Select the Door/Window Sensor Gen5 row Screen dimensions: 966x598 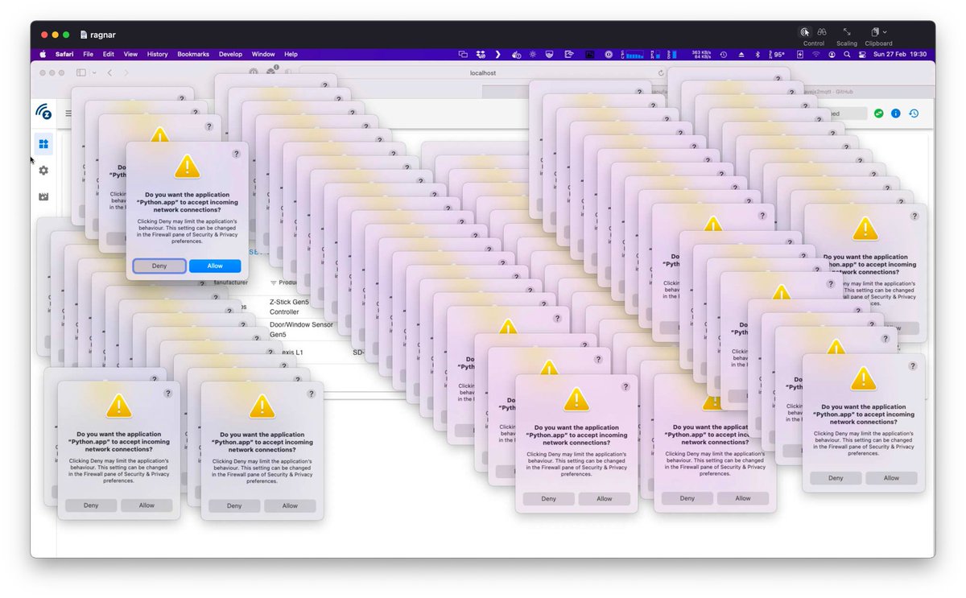[301, 329]
